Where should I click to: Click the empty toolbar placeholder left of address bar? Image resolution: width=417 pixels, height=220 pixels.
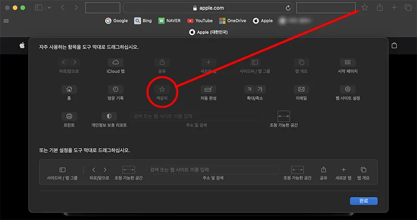pyautogui.click(x=103, y=8)
